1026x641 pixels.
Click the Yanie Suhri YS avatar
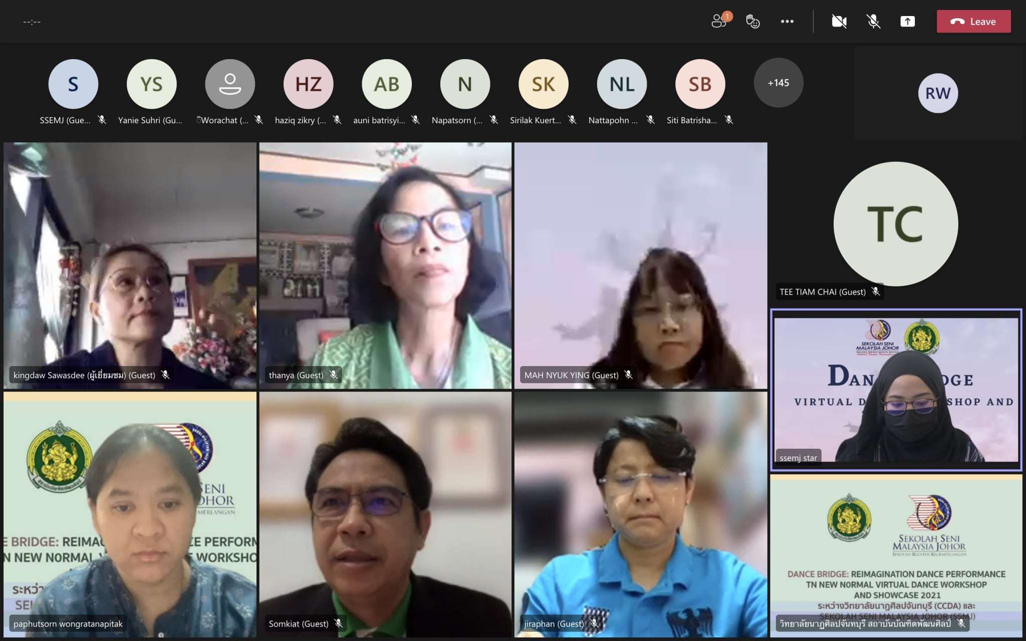pos(151,84)
